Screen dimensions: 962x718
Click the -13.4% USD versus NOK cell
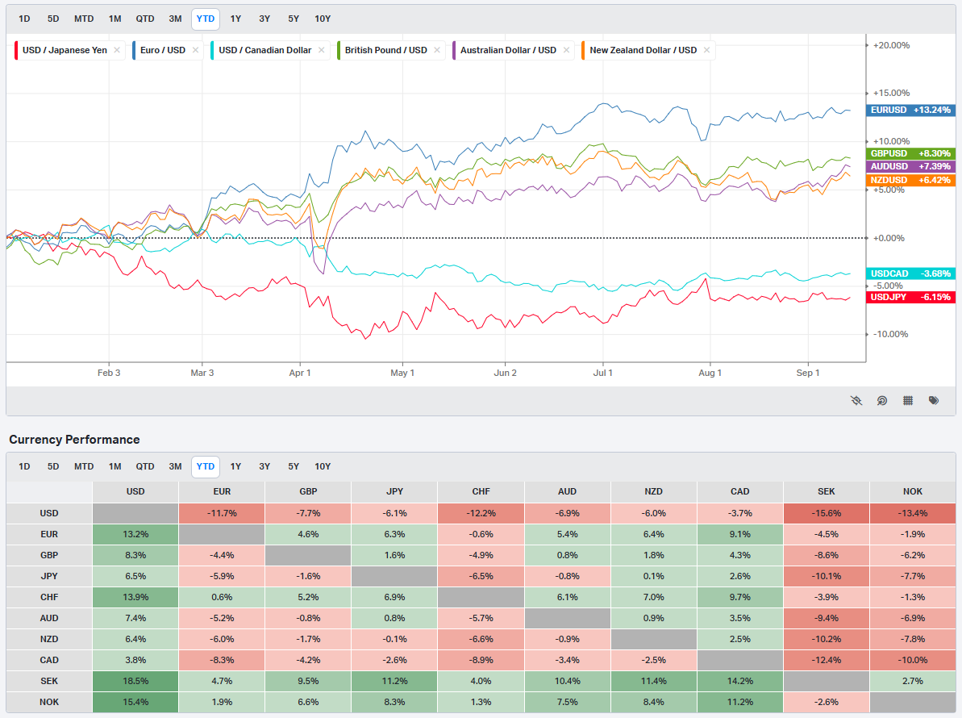pyautogui.click(x=913, y=513)
